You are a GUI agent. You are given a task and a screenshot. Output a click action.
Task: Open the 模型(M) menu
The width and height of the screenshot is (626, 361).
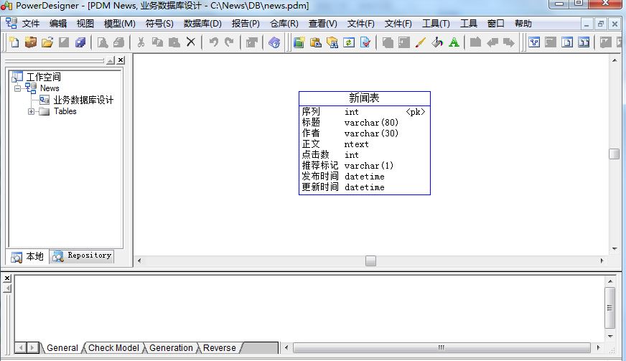(x=119, y=24)
